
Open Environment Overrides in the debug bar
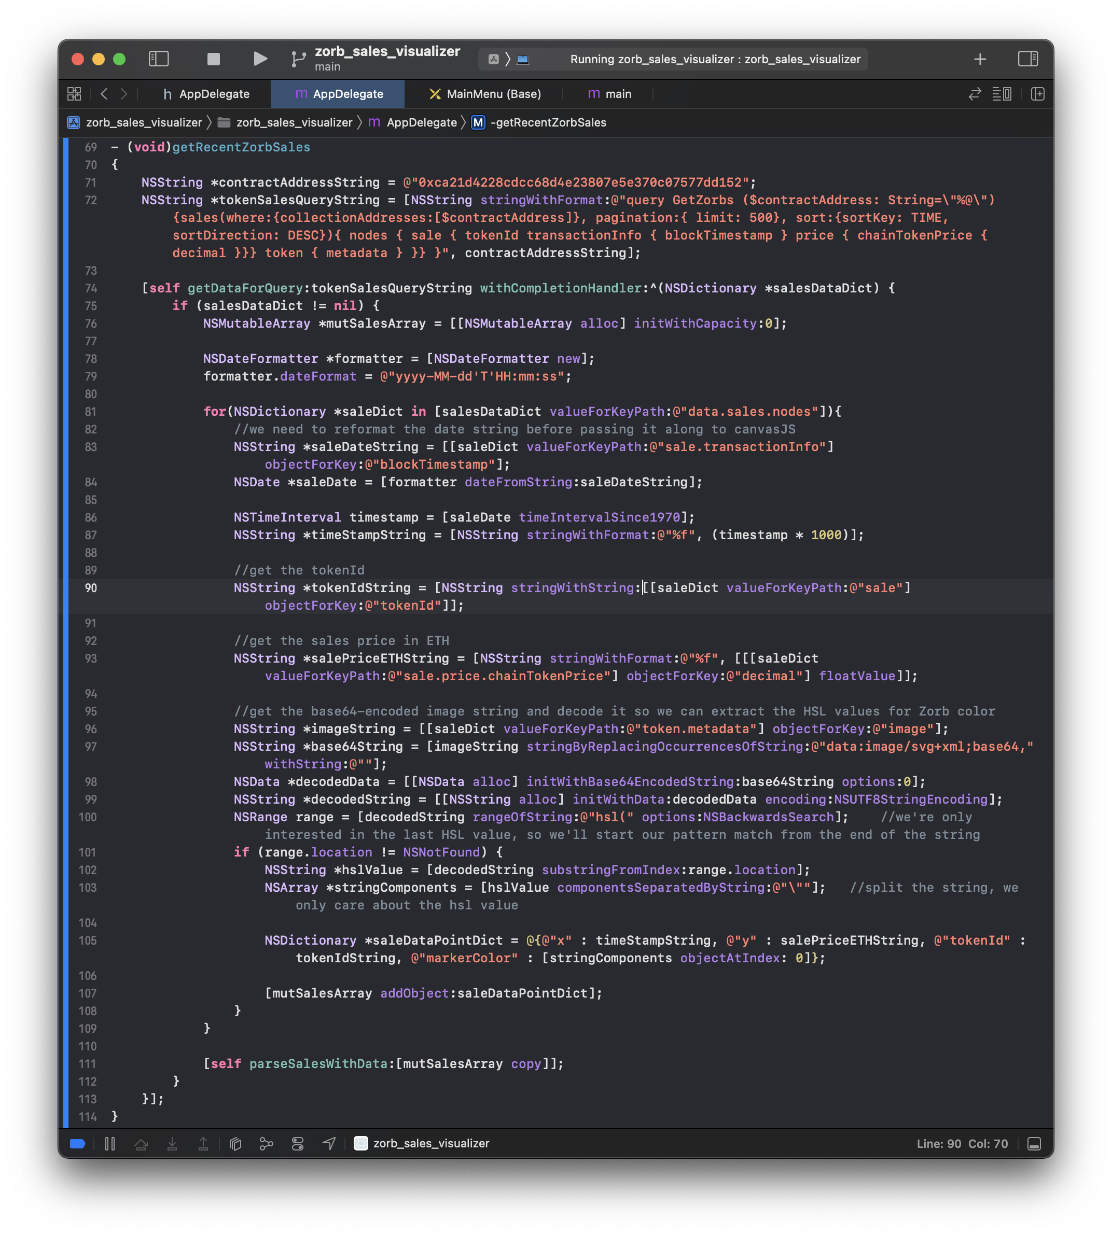[x=298, y=1143]
